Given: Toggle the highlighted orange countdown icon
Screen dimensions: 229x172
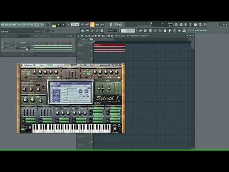Looking at the screenshot, I should 92,25.
